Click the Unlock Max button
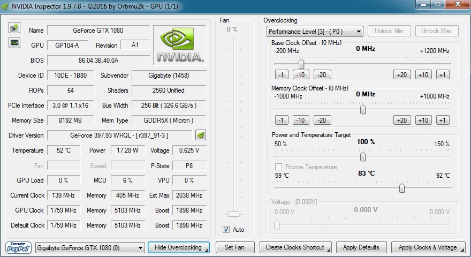Screen dimensions: 471x257 click(436, 31)
